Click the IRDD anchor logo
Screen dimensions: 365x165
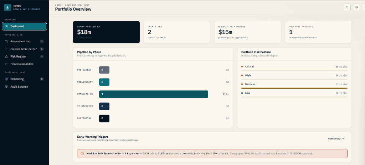click(x=7, y=8)
